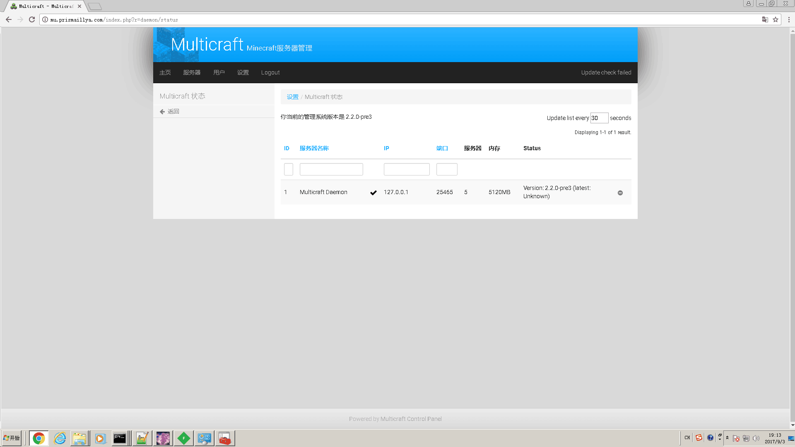795x447 pixels.
Task: Click the server name filter field
Action: point(331,169)
